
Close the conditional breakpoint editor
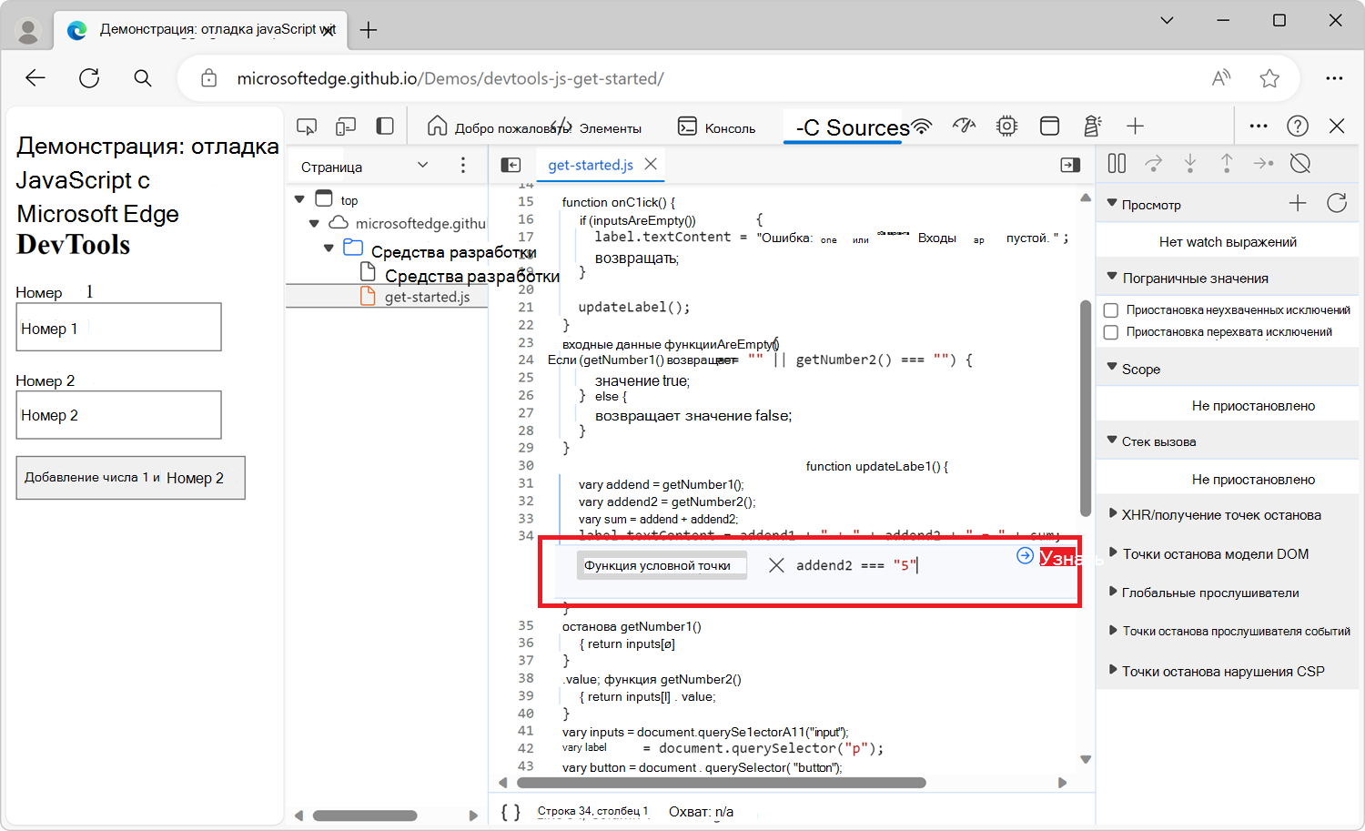pyautogui.click(x=776, y=565)
